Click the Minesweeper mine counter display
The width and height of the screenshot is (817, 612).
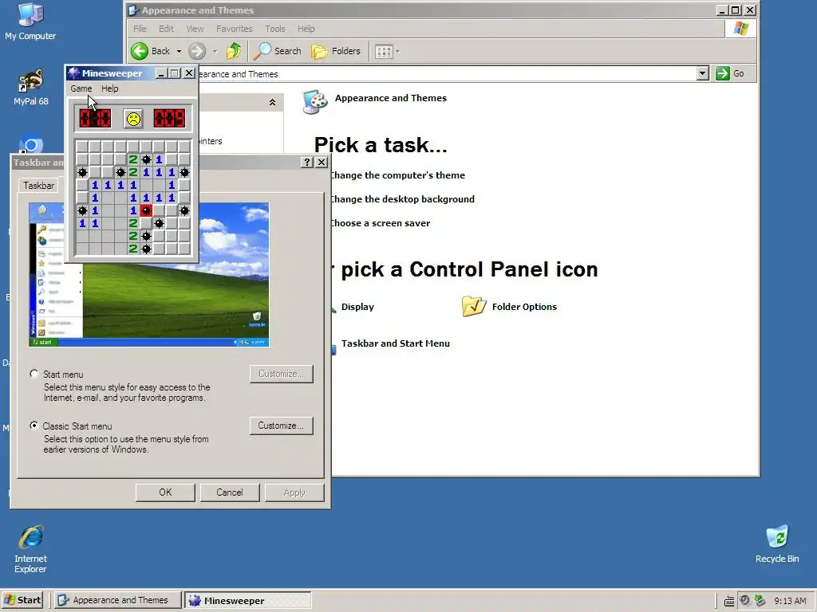click(x=95, y=119)
